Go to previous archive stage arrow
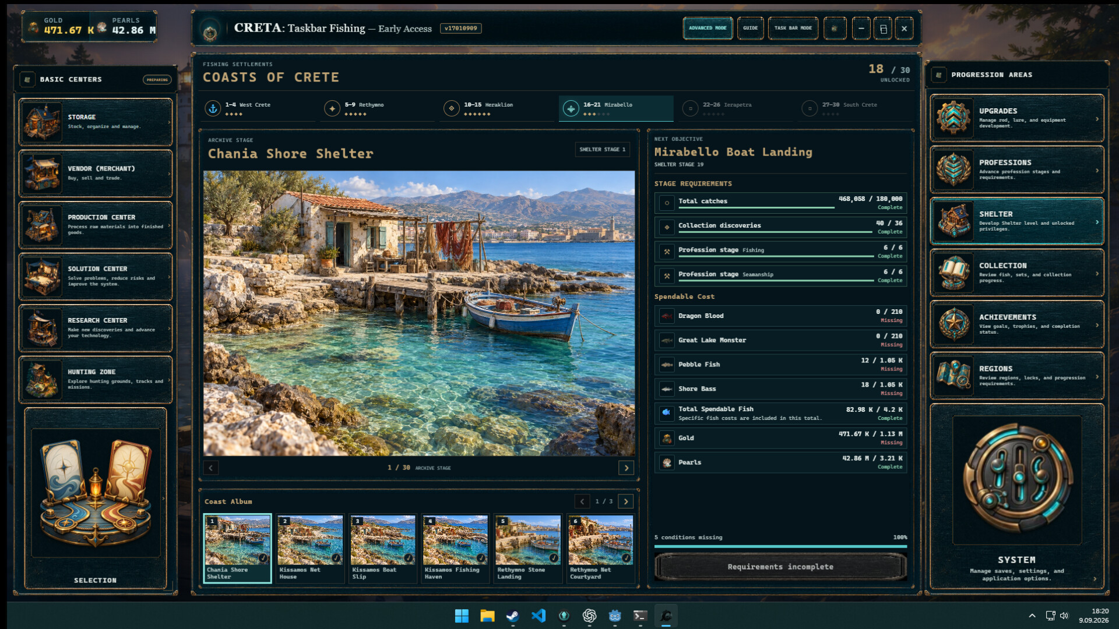1119x629 pixels. coord(211,468)
